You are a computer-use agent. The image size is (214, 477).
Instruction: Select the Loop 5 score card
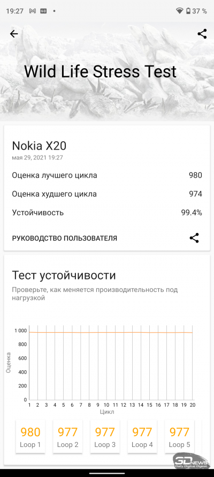pos(179,437)
